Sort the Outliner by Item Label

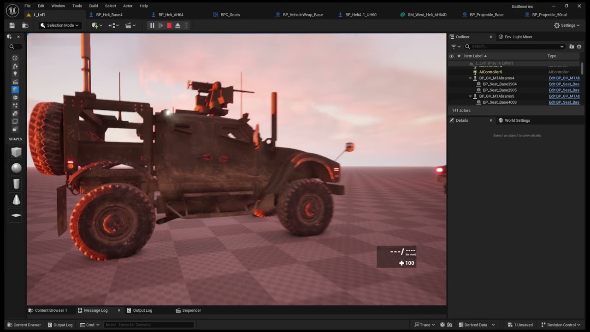click(475, 56)
